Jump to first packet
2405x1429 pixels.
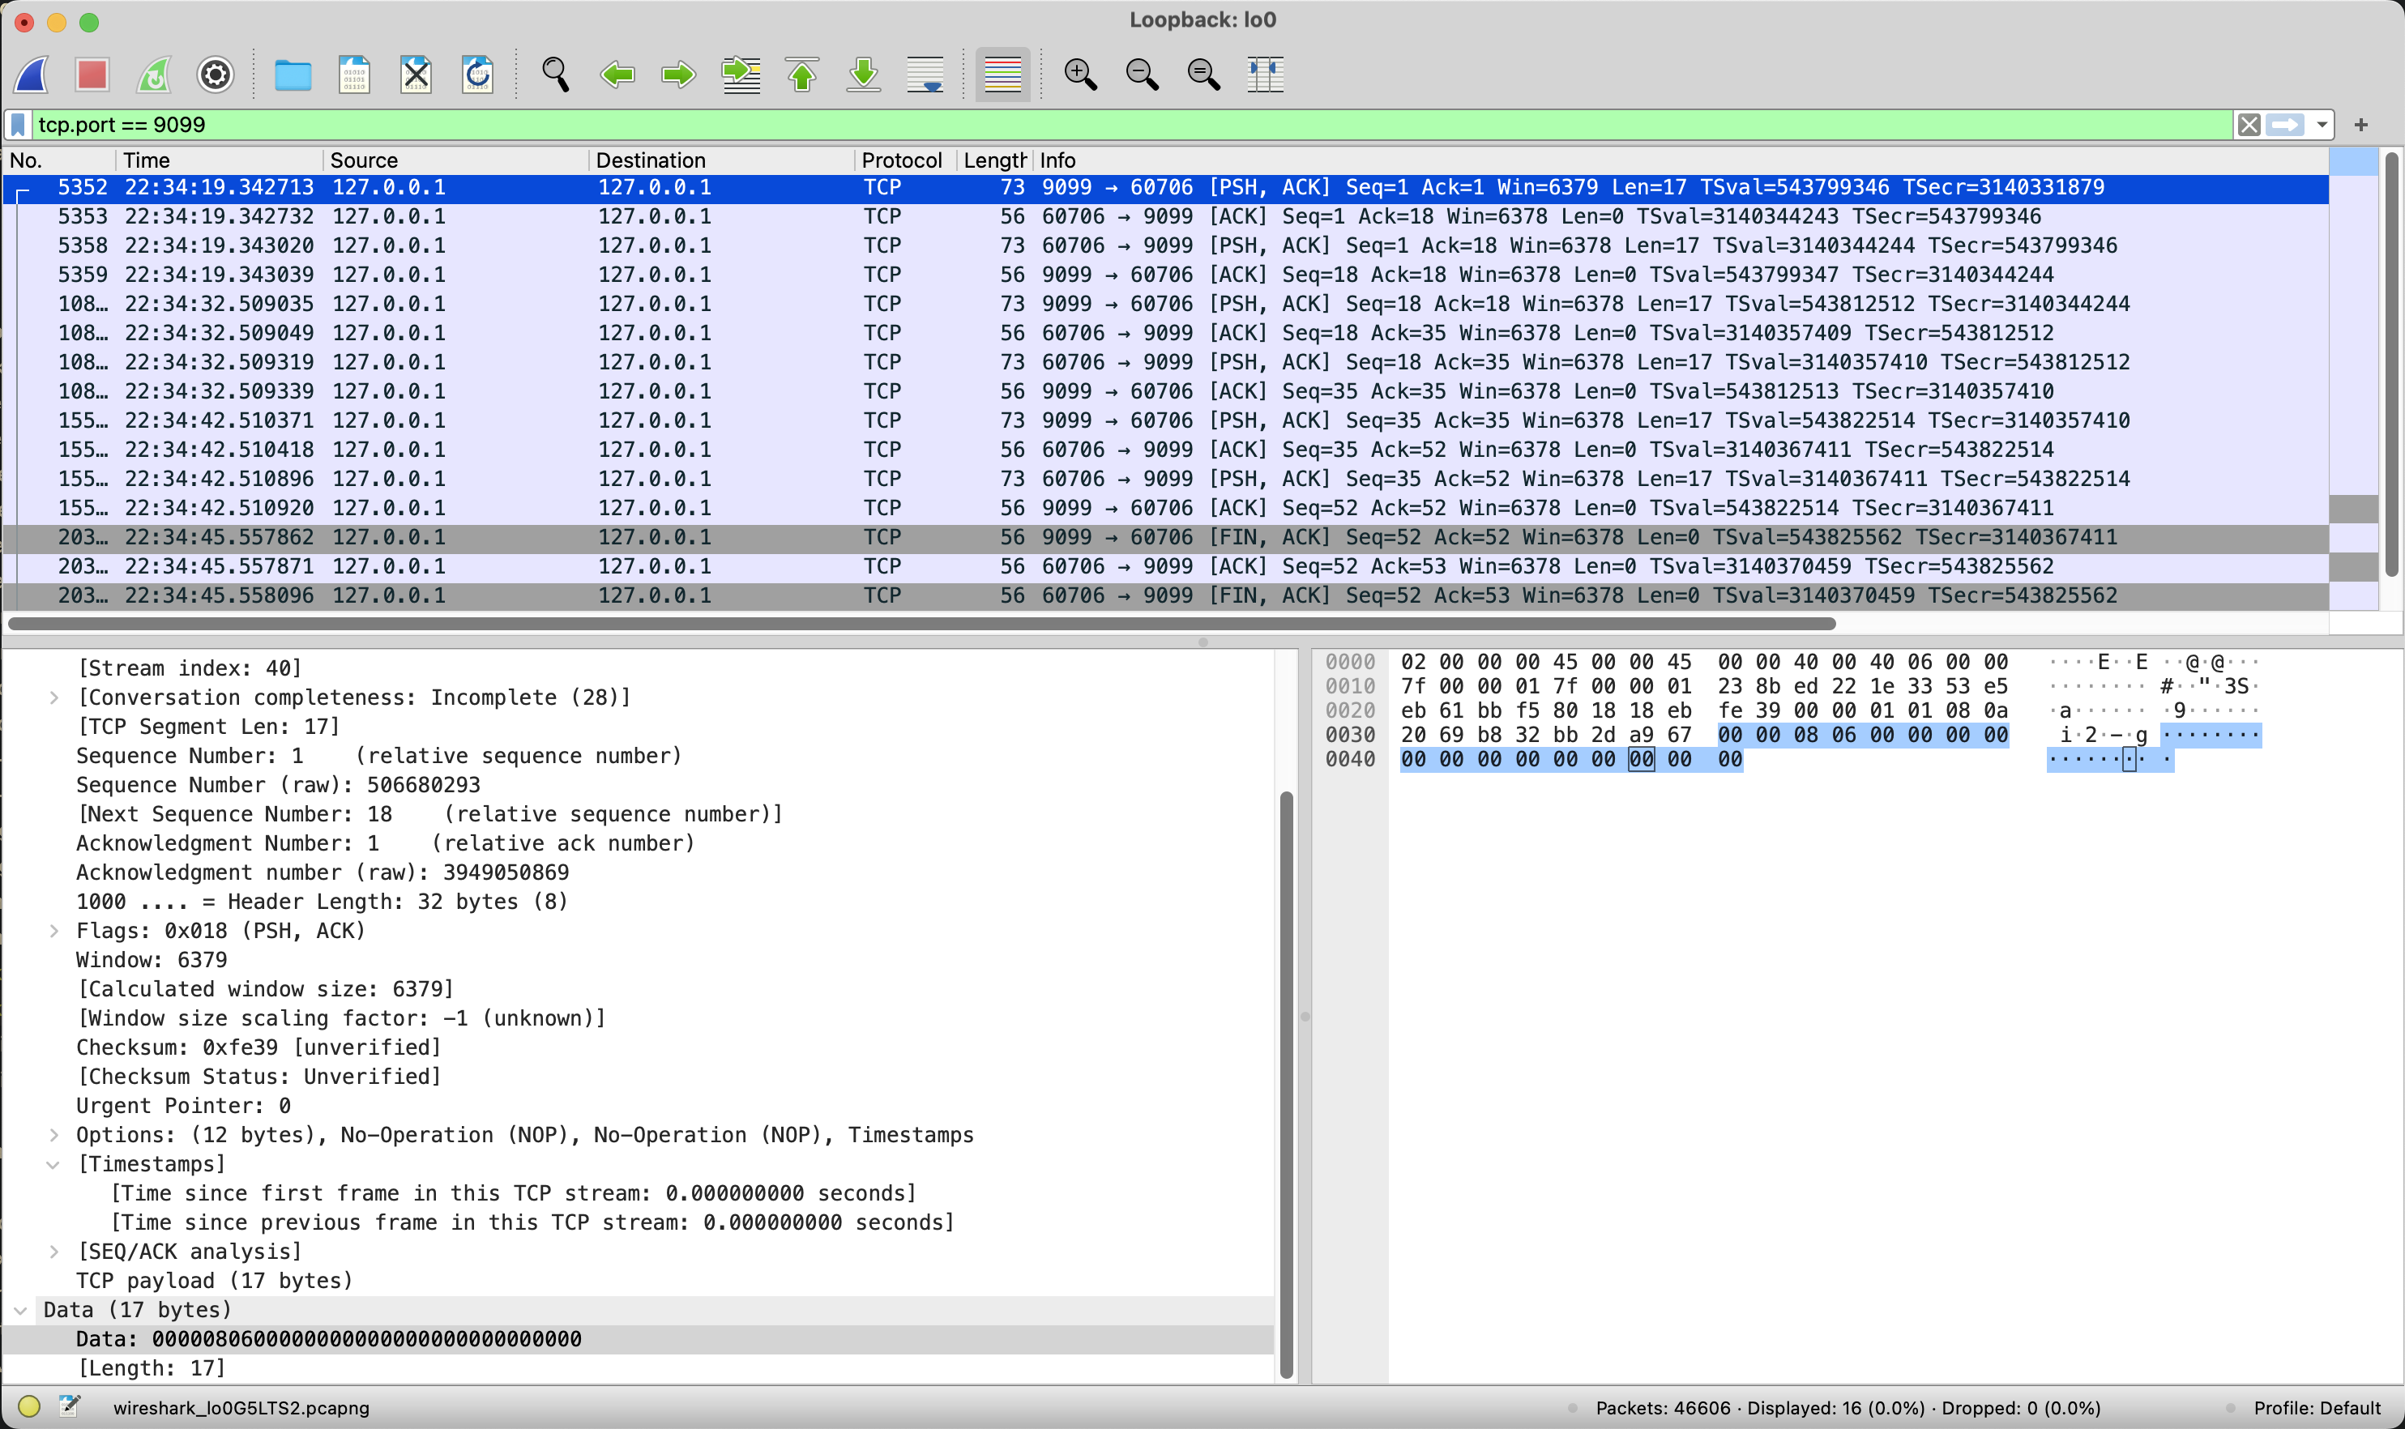[802, 75]
